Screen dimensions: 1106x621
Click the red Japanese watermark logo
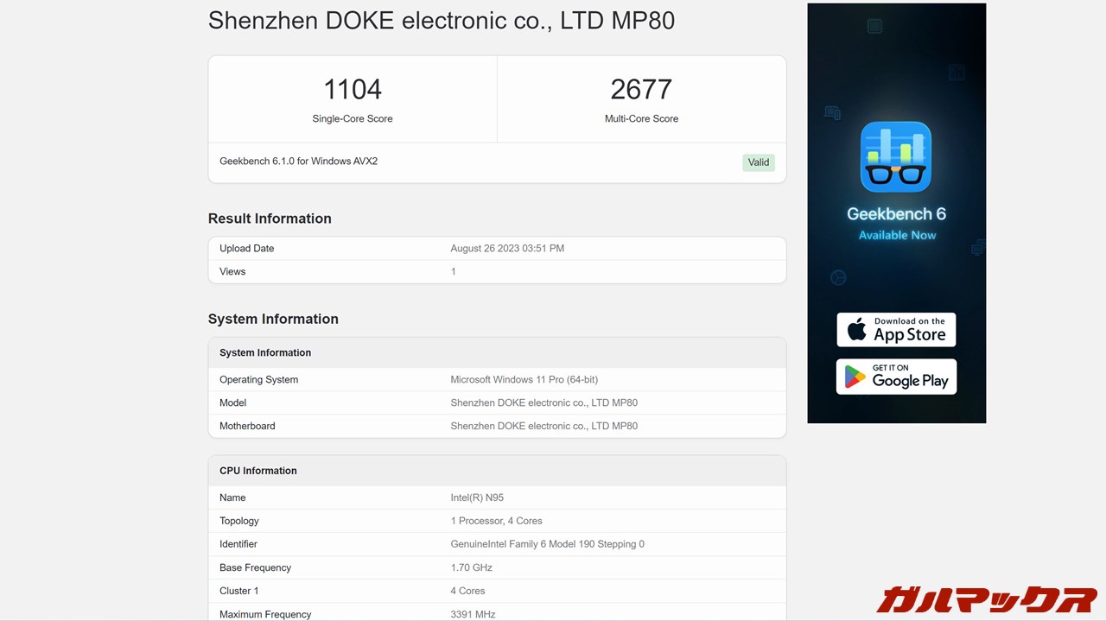pos(986,599)
